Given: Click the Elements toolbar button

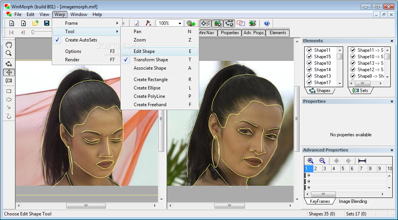Looking at the screenshot, I should 278,33.
